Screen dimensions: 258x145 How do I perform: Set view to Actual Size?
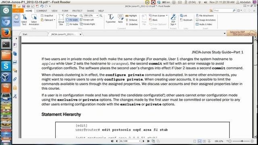point(61,20)
